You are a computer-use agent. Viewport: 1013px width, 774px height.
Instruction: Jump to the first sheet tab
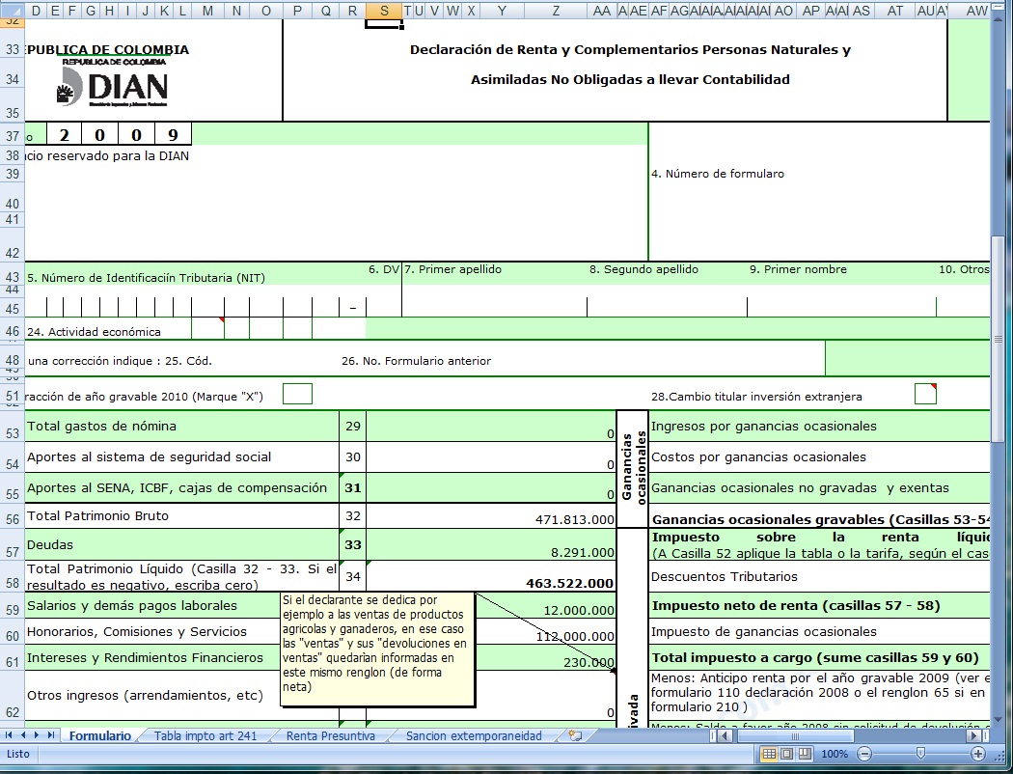click(x=9, y=735)
